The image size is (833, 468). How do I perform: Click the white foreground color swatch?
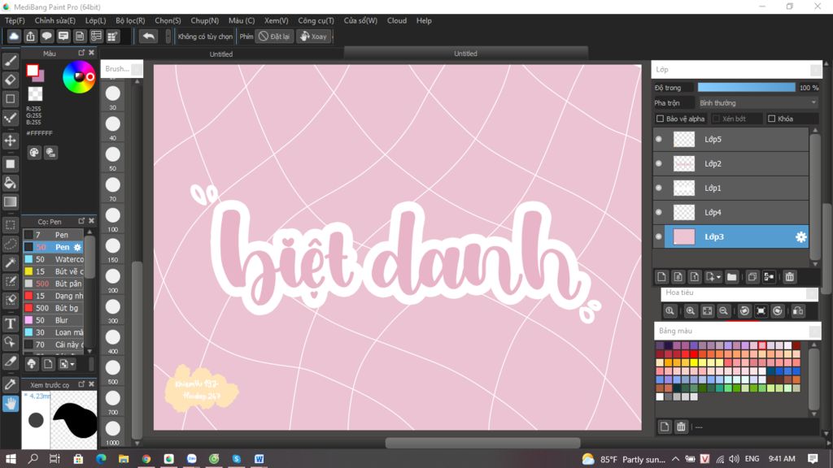click(x=33, y=70)
